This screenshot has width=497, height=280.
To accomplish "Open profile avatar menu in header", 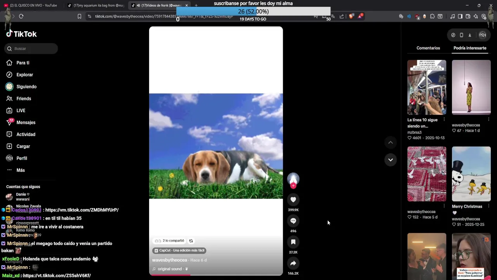I will pyautogui.click(x=483, y=35).
